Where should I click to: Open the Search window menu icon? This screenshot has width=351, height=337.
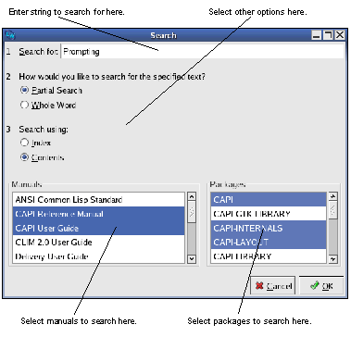(x=10, y=35)
